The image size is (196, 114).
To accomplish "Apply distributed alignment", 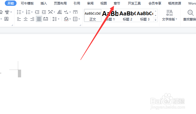I will [46, 19].
